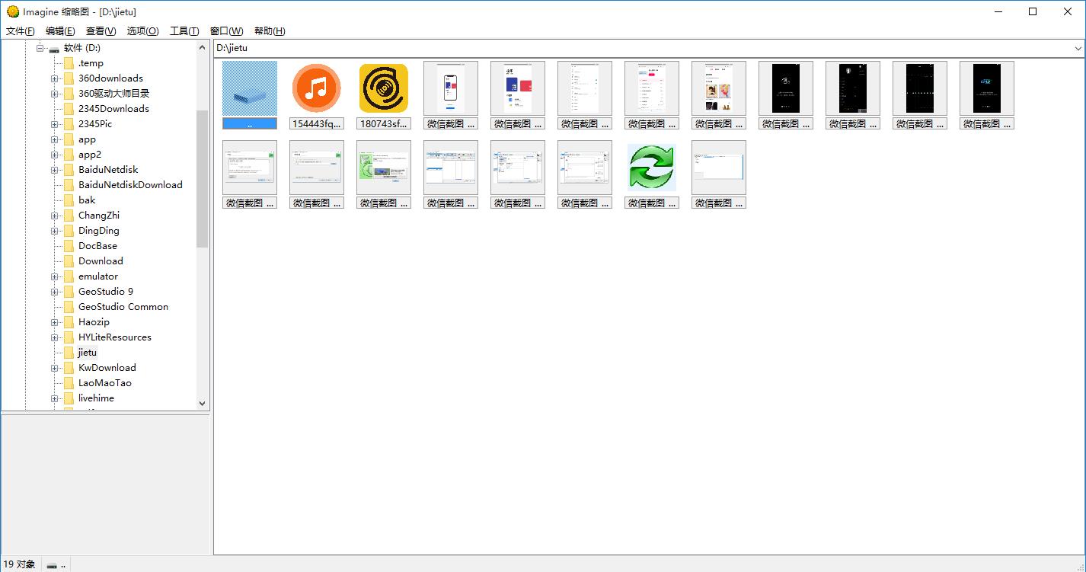
Task: Click the folder tree scrollbar thumb
Action: [x=202, y=179]
